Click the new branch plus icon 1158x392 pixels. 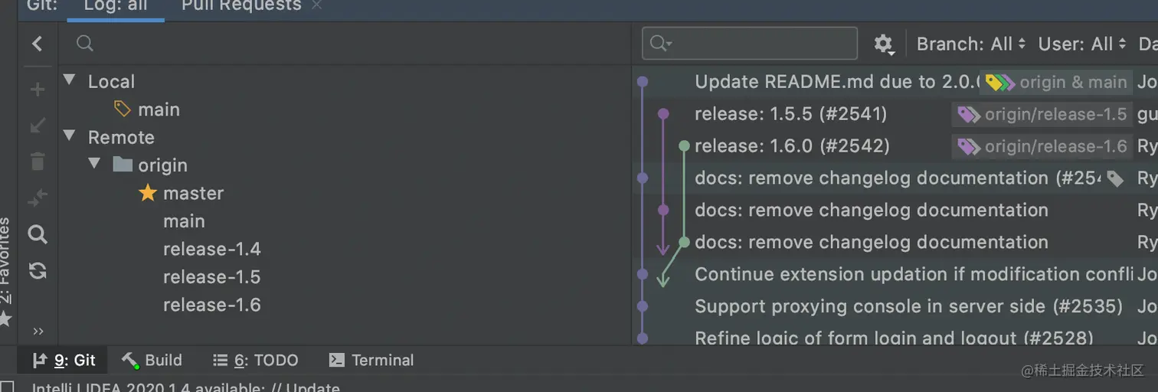(38, 90)
